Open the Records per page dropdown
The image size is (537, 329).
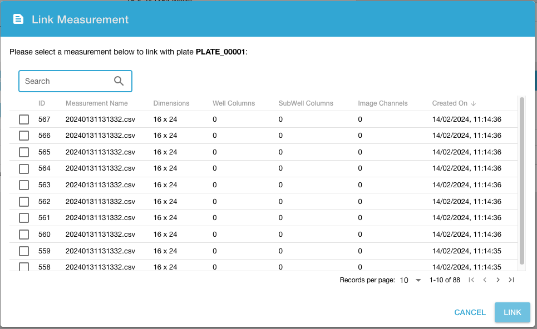tap(411, 280)
